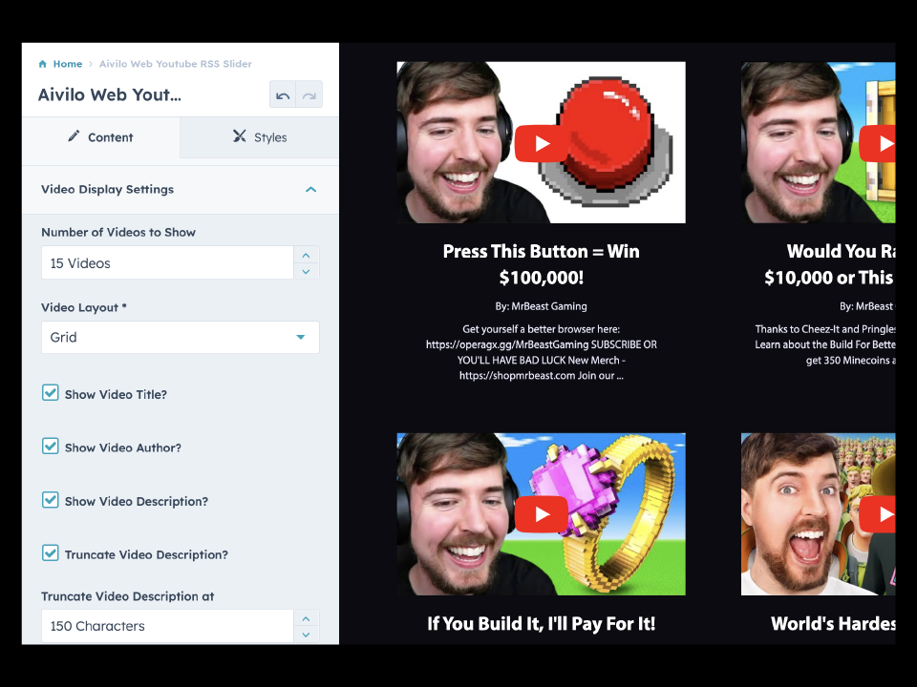Image resolution: width=917 pixels, height=687 pixels.
Task: Toggle the Show Video Author checkbox
Action: pyautogui.click(x=51, y=446)
